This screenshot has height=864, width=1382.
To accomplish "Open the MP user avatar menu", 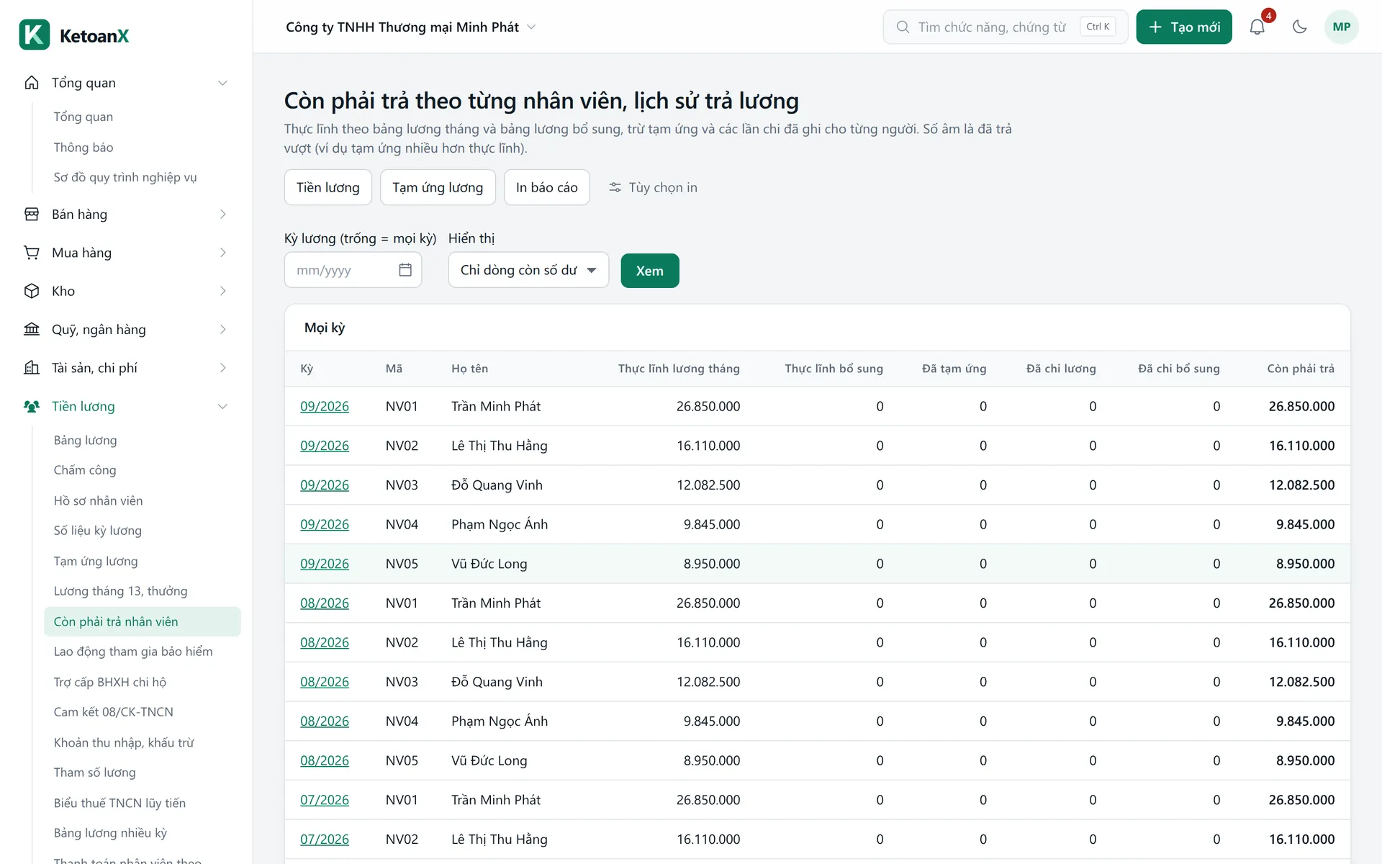I will [x=1341, y=27].
